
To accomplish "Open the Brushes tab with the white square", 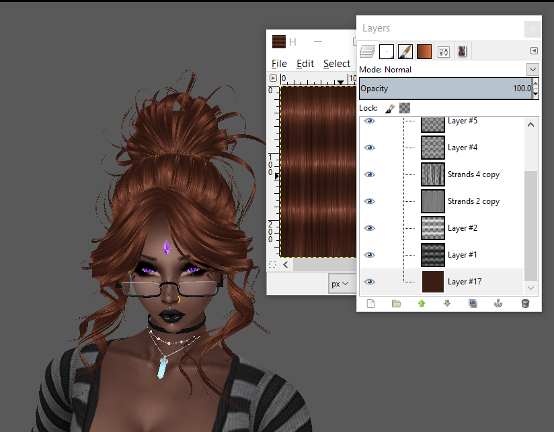I will [386, 52].
